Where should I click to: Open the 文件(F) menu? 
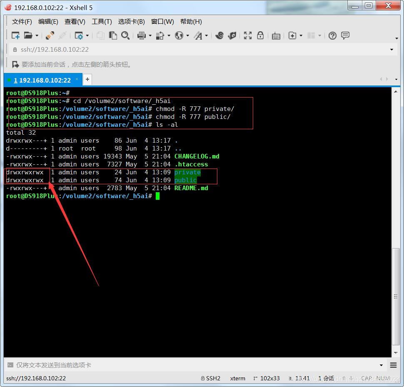point(22,21)
